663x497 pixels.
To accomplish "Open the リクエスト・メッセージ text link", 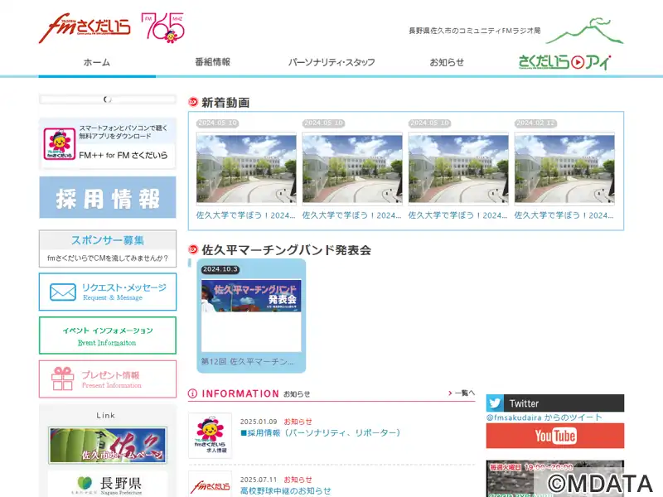I will pos(123,287).
